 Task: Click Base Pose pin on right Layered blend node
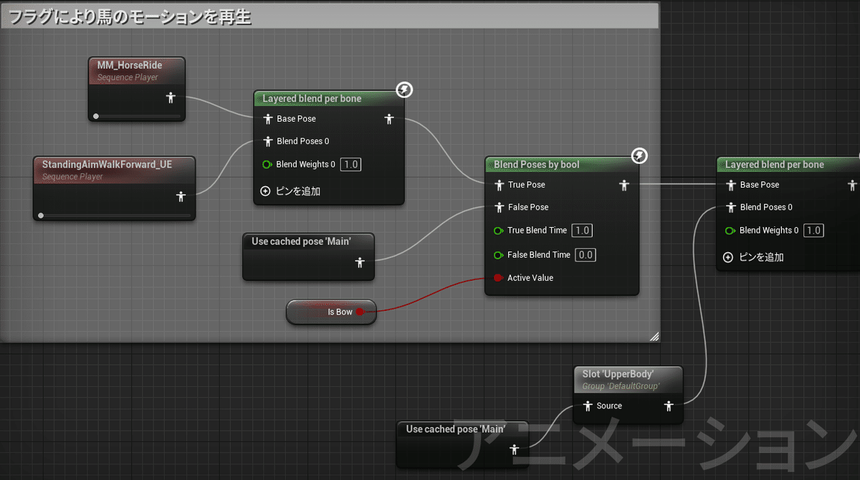731,185
